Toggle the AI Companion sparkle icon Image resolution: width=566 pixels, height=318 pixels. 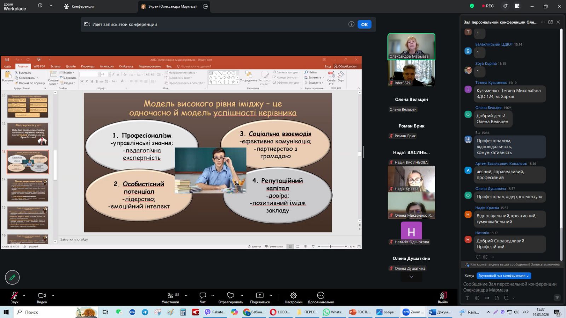pyautogui.click(x=505, y=6)
